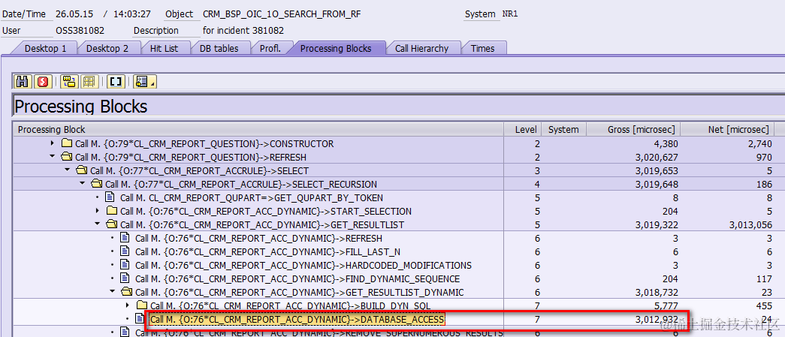Click the red stop/breakpoint toolbar icon

(x=43, y=82)
